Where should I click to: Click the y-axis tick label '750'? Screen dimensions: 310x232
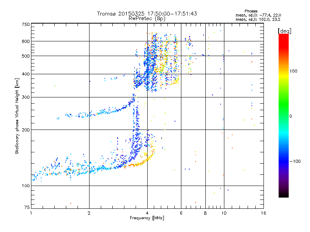[x=26, y=24]
